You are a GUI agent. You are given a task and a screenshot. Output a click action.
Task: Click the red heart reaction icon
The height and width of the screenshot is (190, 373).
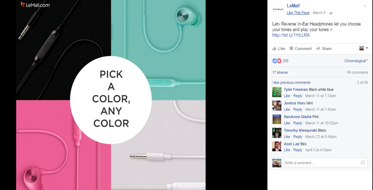point(279,61)
